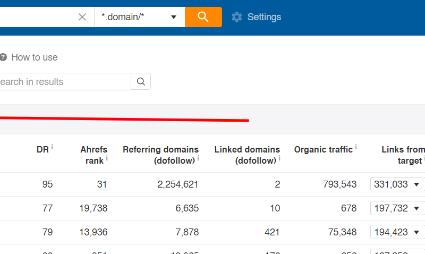Click the Organic traffic info icon

coord(356,147)
